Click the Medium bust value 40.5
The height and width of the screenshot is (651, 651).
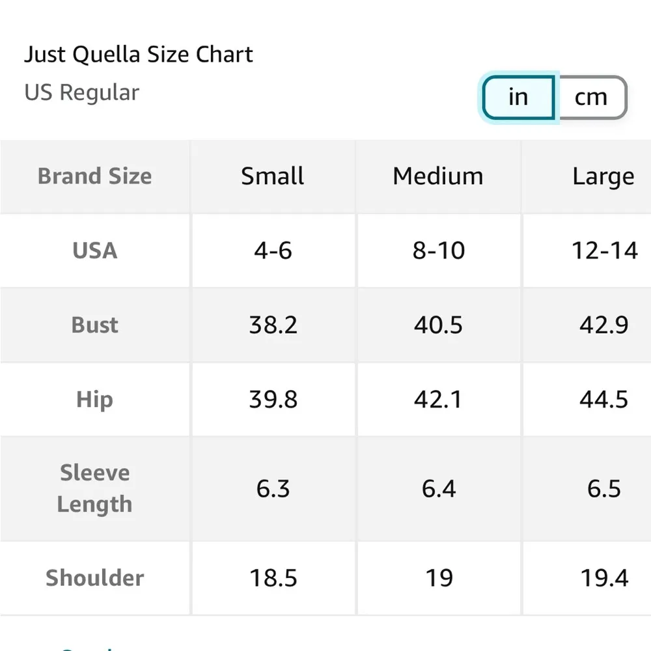click(438, 325)
